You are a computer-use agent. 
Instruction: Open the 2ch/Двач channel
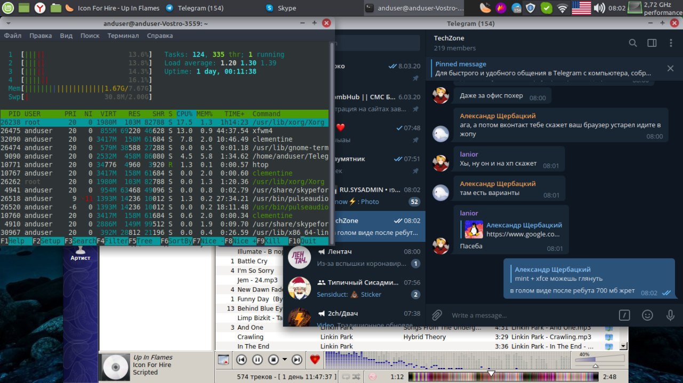(354, 316)
